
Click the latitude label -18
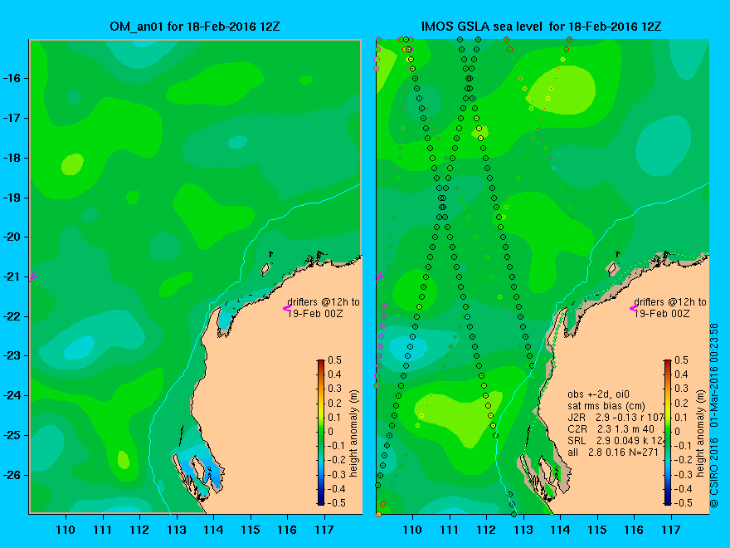(12, 158)
